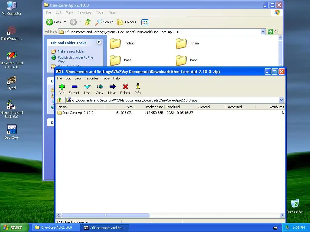
Task: Sort archive list by Modified column
Action: coord(180,107)
